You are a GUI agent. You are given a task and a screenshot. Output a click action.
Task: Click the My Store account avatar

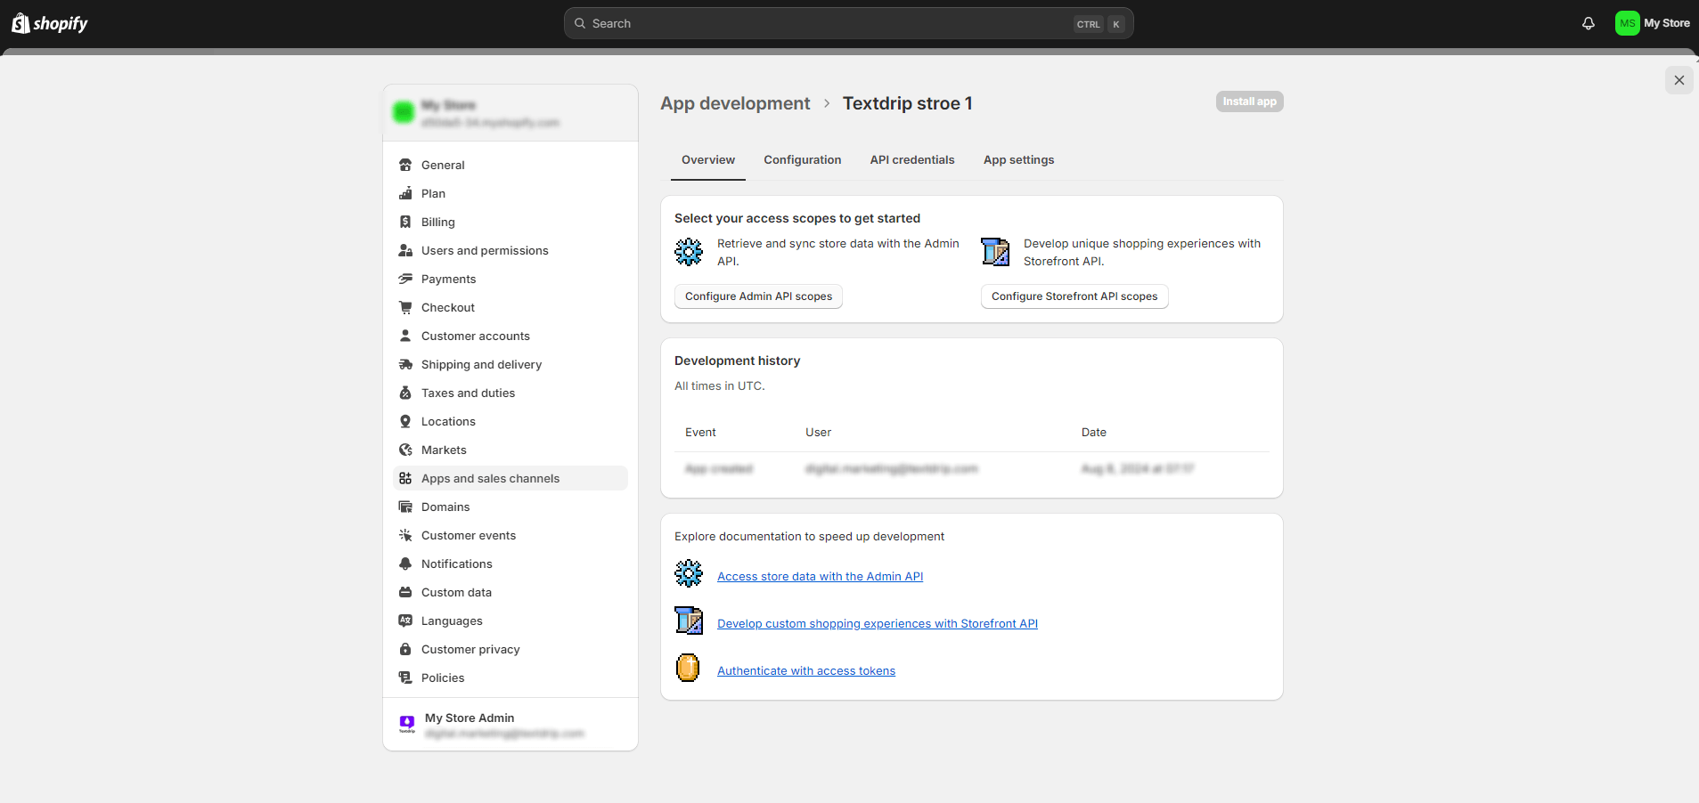1626,23
